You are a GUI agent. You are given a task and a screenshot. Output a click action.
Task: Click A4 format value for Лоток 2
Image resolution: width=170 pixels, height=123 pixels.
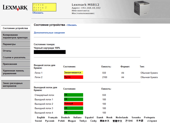coord(123,77)
